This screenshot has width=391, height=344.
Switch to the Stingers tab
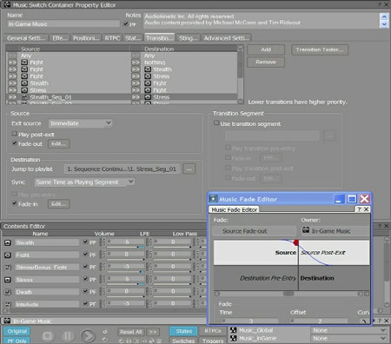[x=188, y=38]
